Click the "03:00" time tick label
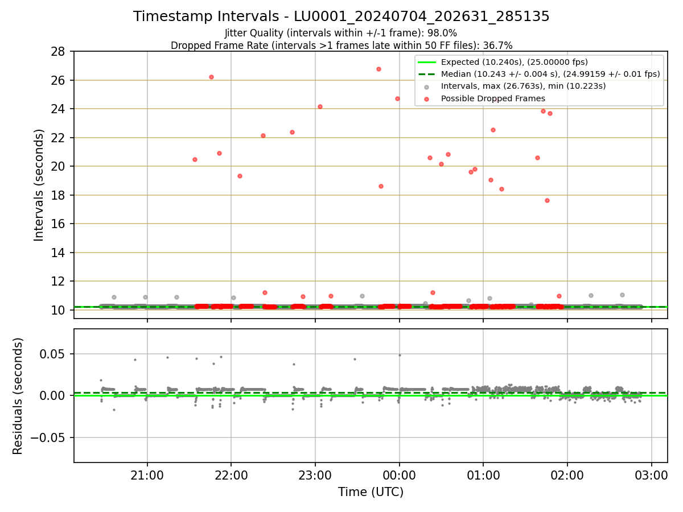 [652, 475]
